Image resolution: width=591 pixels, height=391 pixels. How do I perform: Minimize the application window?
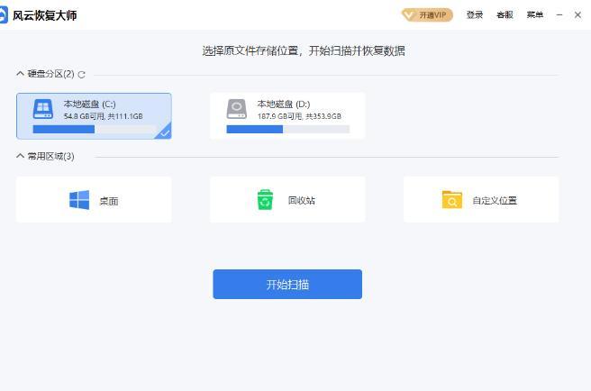559,14
